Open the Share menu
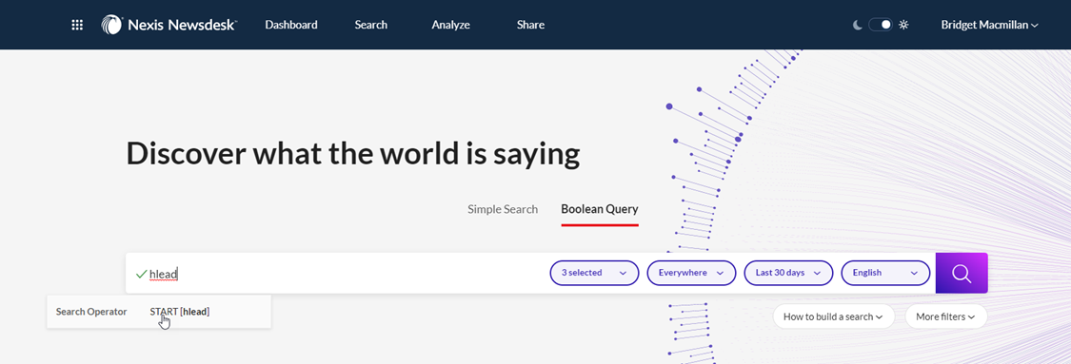This screenshot has width=1071, height=364. pyautogui.click(x=530, y=26)
